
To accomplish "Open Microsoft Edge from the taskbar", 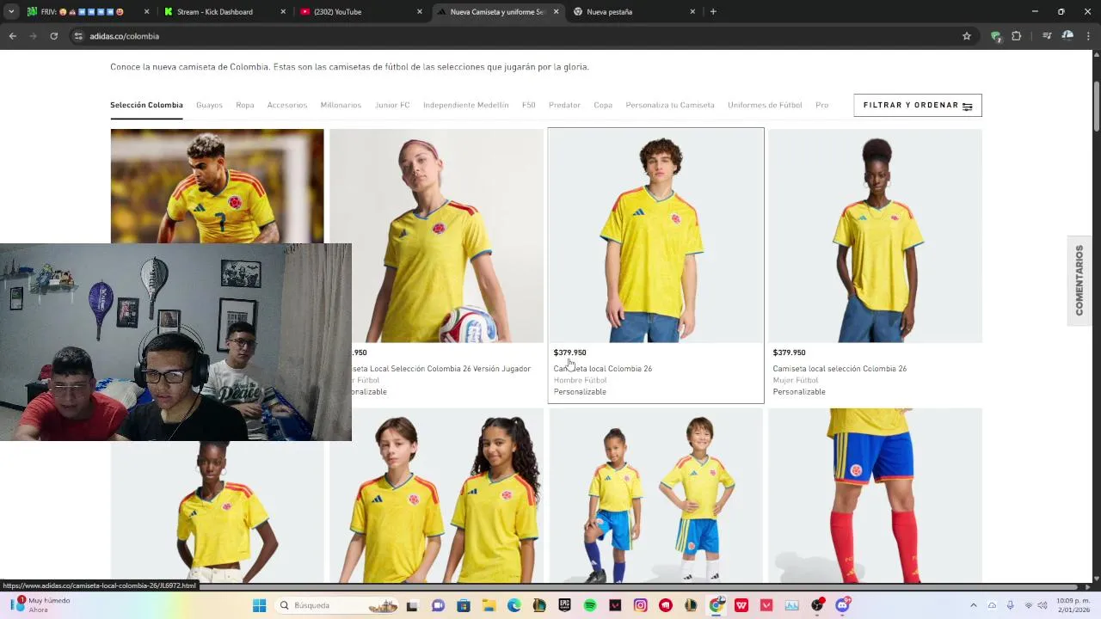I will click(x=514, y=605).
